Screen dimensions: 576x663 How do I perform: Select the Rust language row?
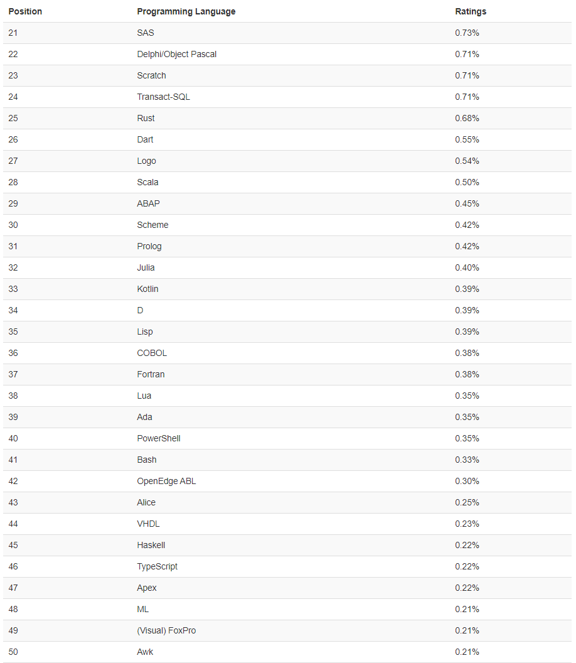(287, 119)
